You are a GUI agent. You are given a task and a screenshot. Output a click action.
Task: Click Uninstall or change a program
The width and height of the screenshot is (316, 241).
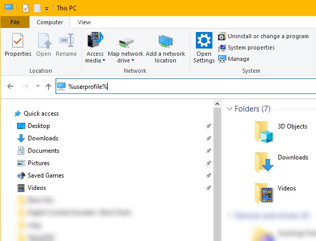tap(263, 36)
